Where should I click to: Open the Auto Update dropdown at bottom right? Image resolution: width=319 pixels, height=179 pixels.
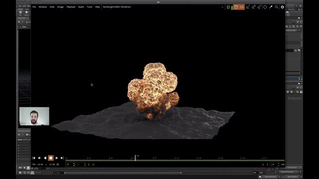(x=294, y=177)
